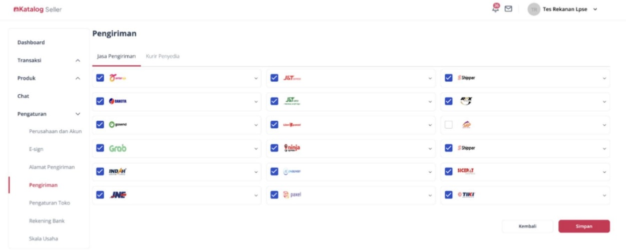
Task: Expand the Indah courier row chevron
Action: pyautogui.click(x=256, y=172)
